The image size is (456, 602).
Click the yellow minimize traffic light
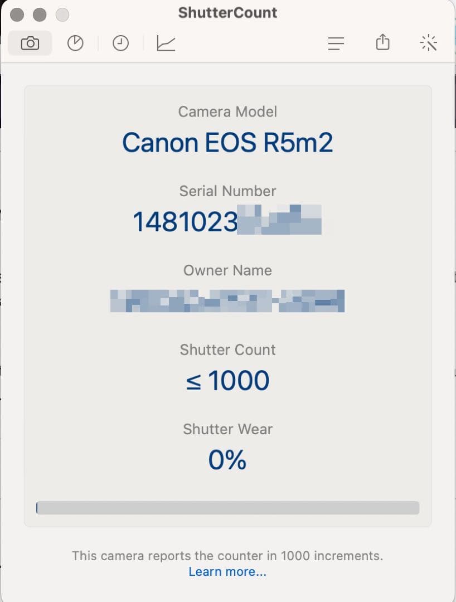pos(39,15)
